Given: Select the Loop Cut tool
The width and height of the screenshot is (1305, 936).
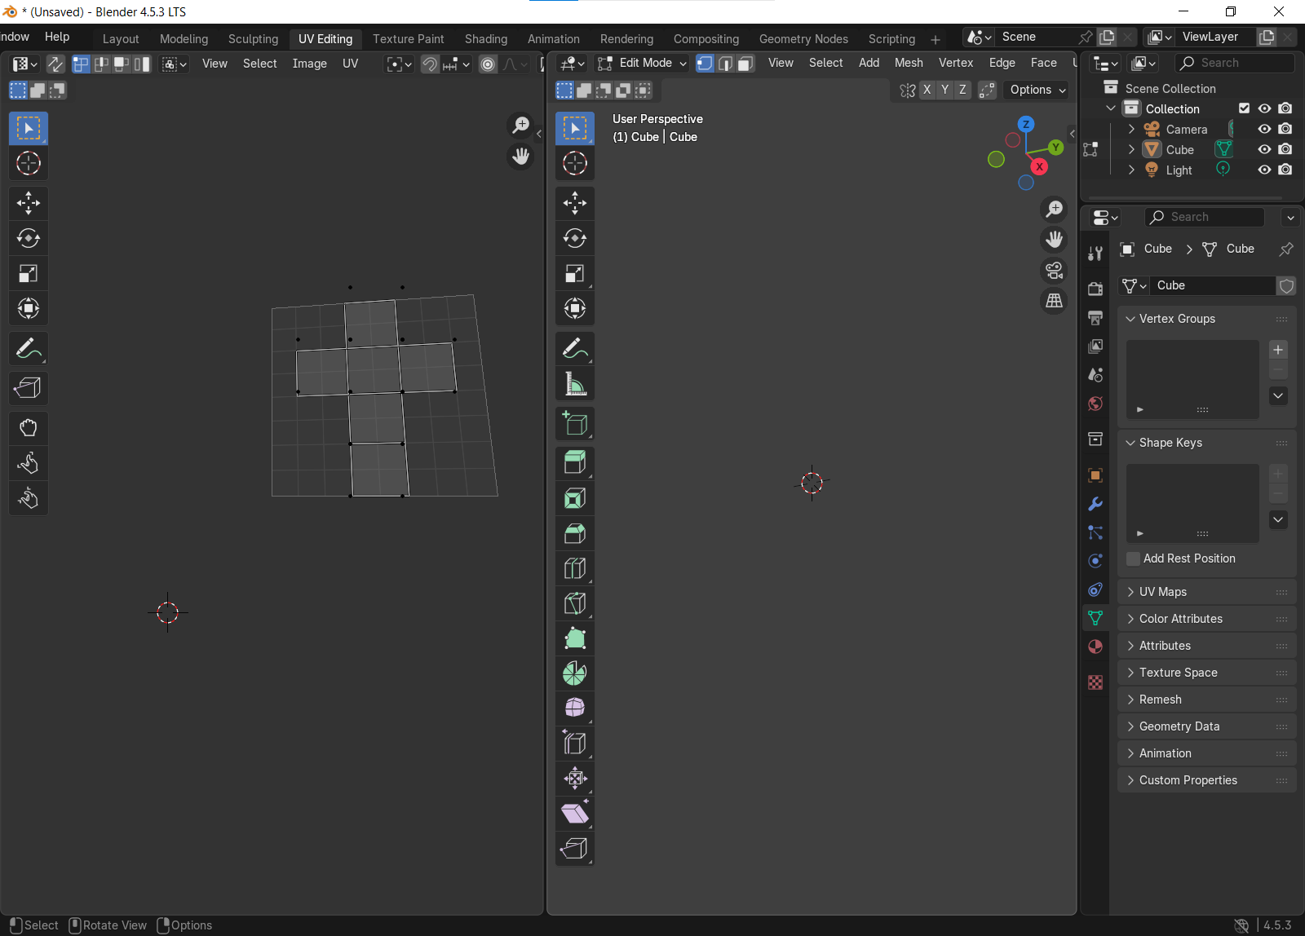Looking at the screenshot, I should tap(575, 568).
